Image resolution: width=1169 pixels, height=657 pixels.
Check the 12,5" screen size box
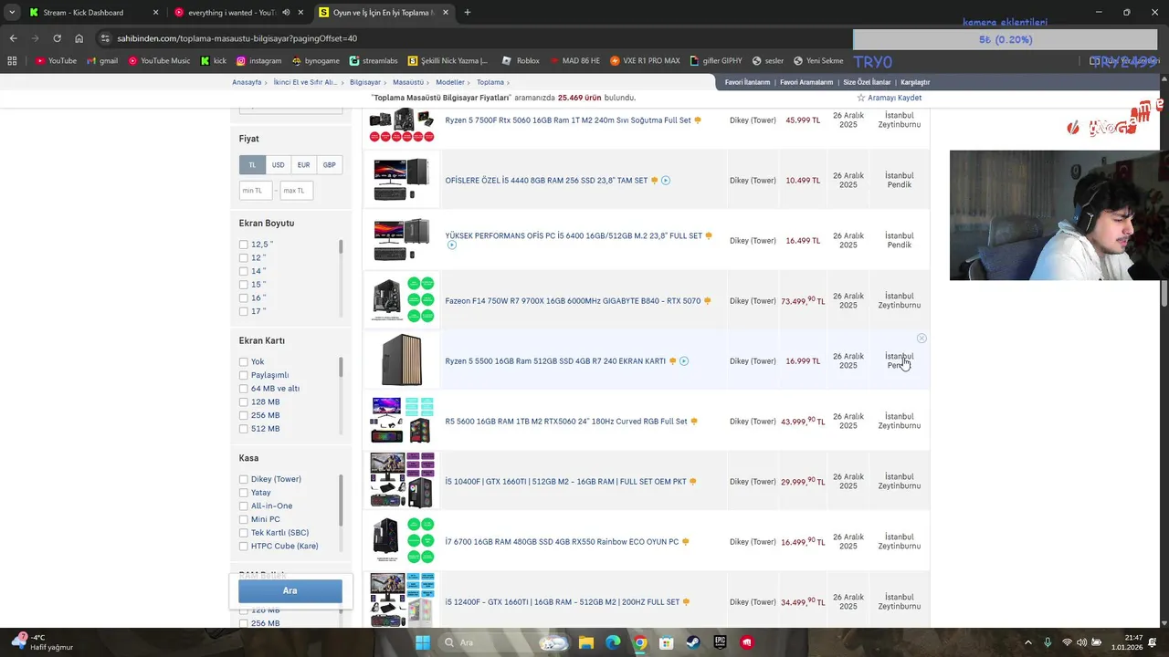tap(244, 245)
